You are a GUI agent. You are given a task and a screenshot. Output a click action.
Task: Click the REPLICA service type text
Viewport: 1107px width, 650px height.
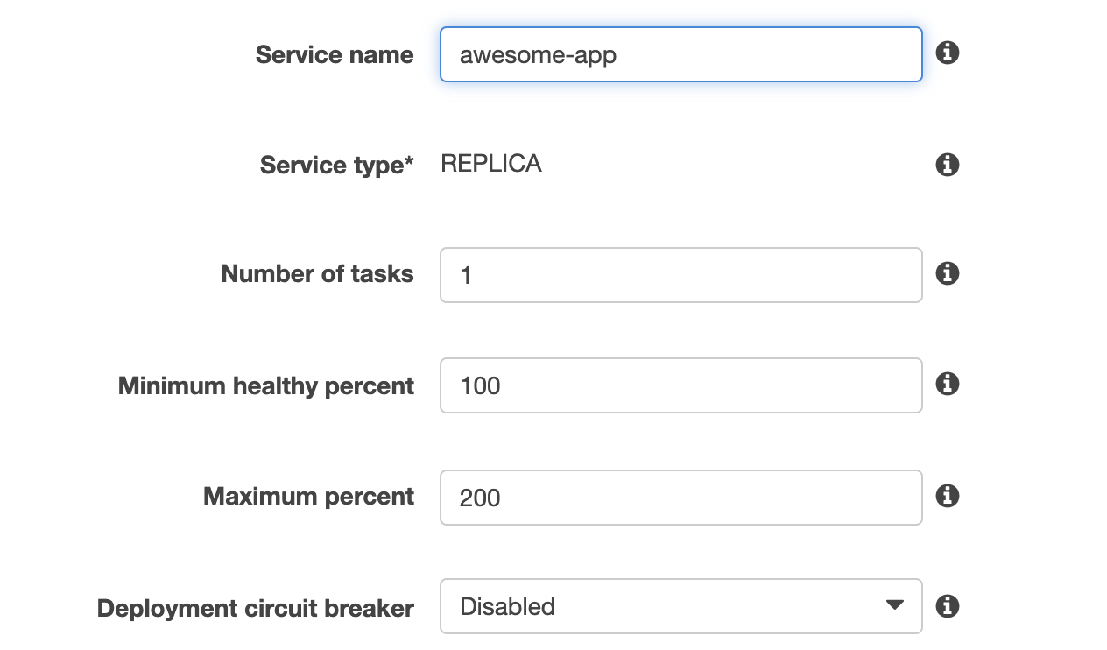click(x=491, y=164)
